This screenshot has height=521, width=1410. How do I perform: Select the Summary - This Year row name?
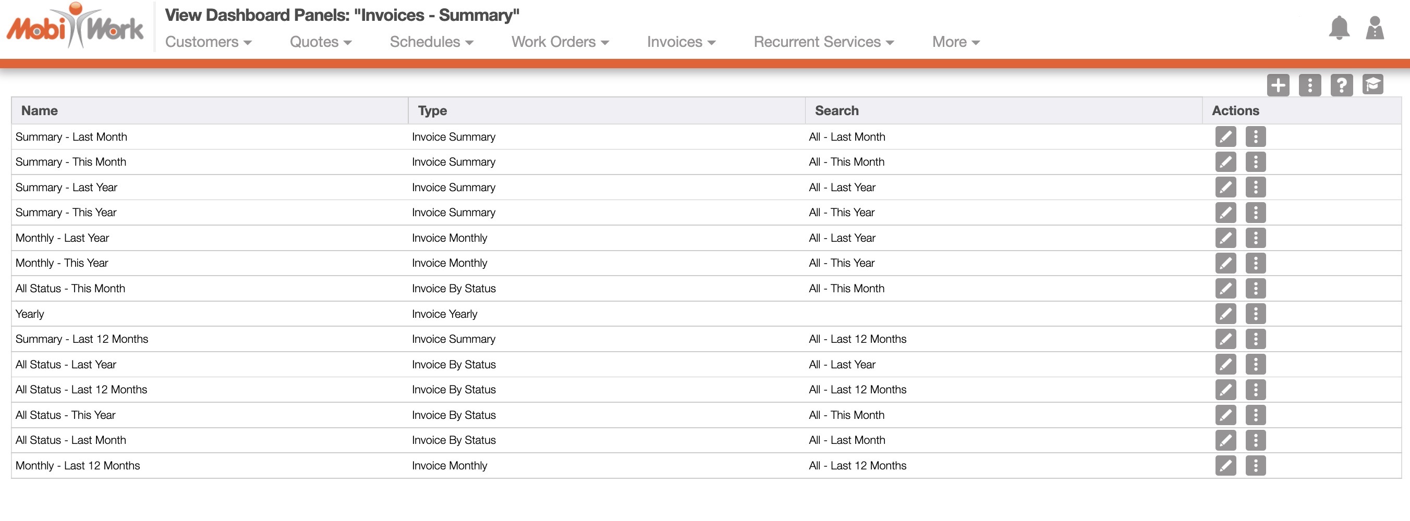[66, 213]
